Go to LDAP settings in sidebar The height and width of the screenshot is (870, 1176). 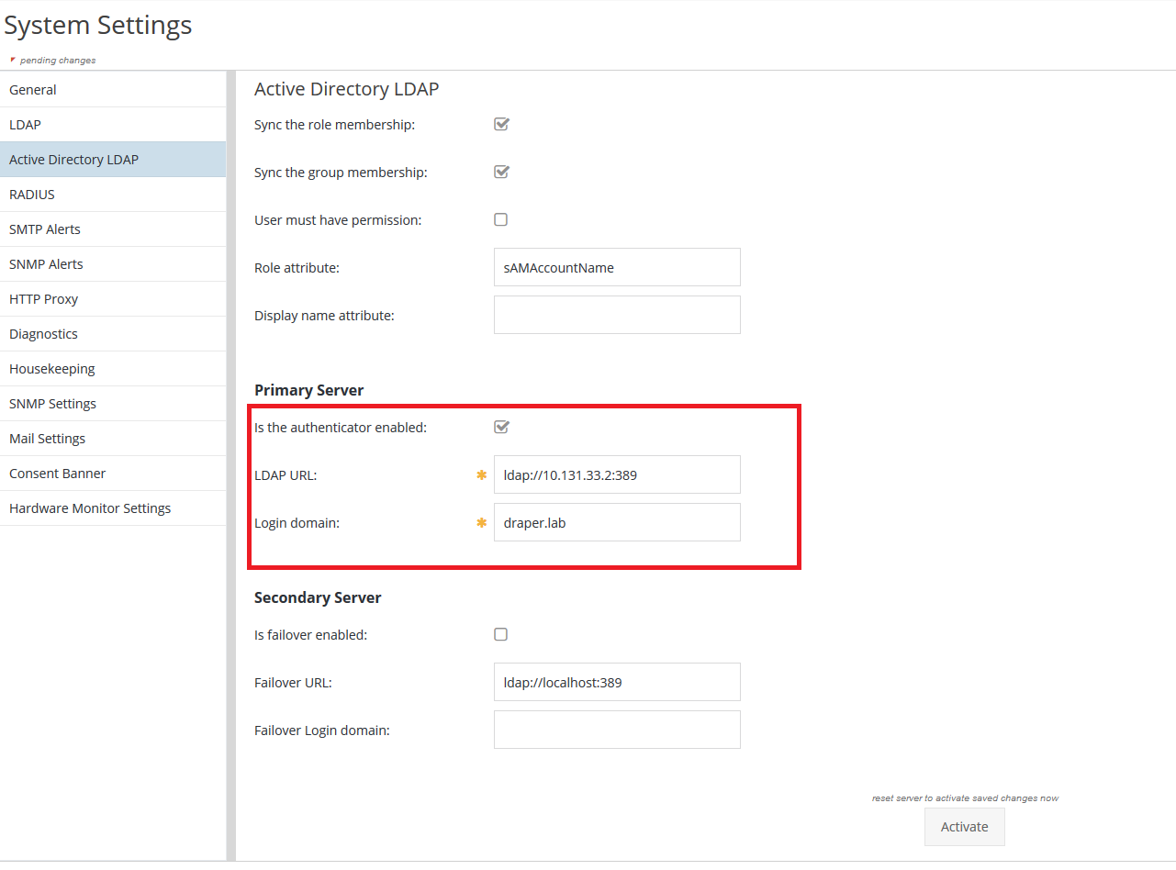(x=26, y=125)
